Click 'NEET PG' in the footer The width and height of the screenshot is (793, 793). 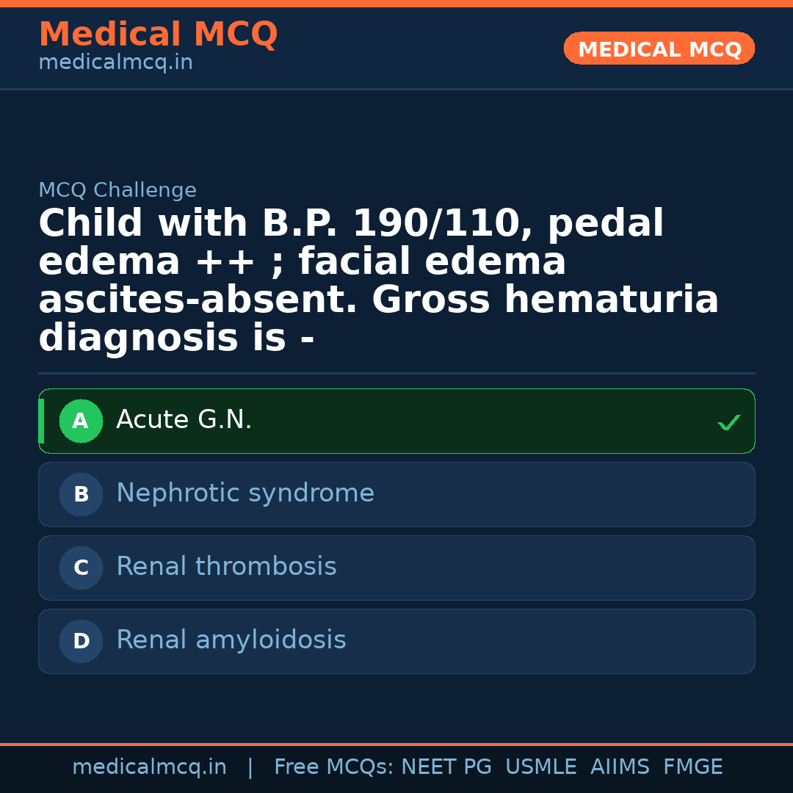click(446, 767)
